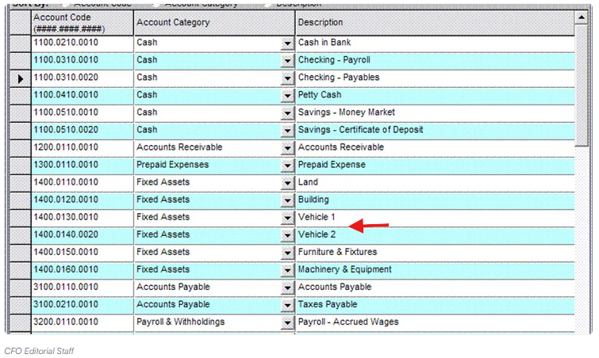Open category dropdown arrow for Checking - Payables
Screen dimensions: 599x358
click(287, 78)
